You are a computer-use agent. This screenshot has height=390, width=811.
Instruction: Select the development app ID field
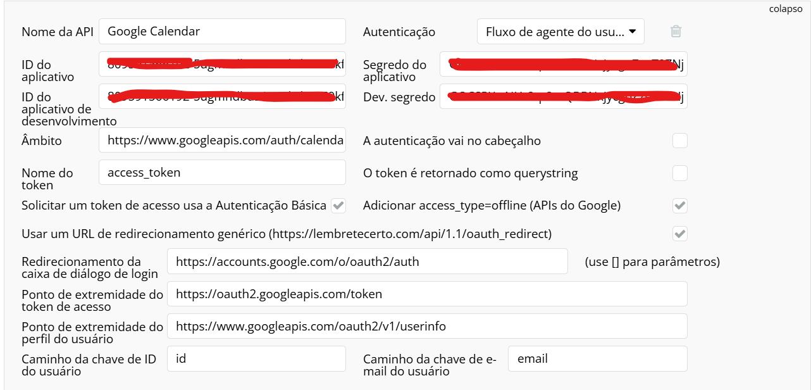(x=222, y=96)
